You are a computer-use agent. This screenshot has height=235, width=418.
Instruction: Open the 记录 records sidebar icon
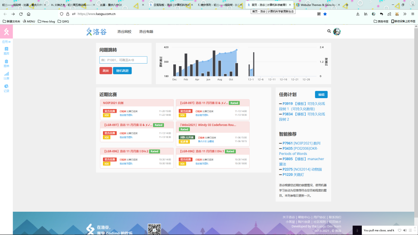[x=6, y=88]
